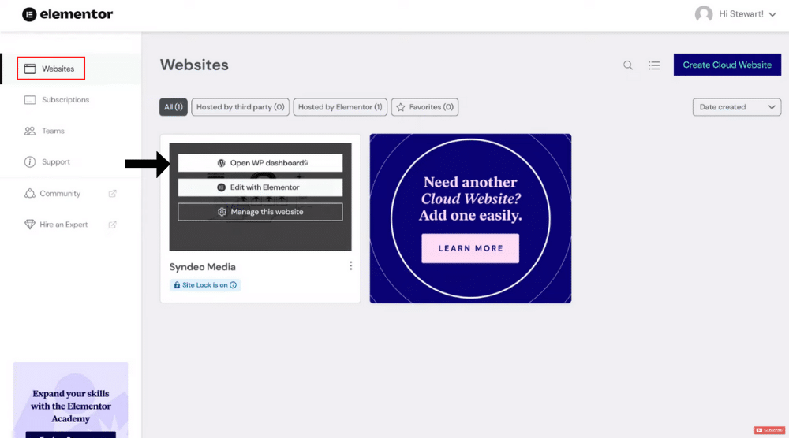Filter by Hosted by third party (0)
The image size is (789, 438).
click(240, 107)
